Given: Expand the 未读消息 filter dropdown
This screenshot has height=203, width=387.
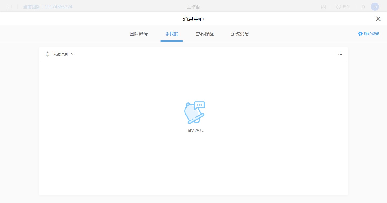Looking at the screenshot, I should [x=60, y=54].
